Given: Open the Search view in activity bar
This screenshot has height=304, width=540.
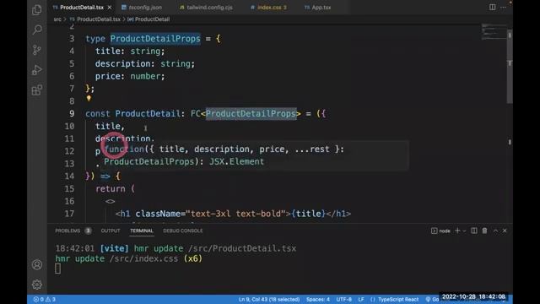Looking at the screenshot, I should pyautogui.click(x=37, y=30).
